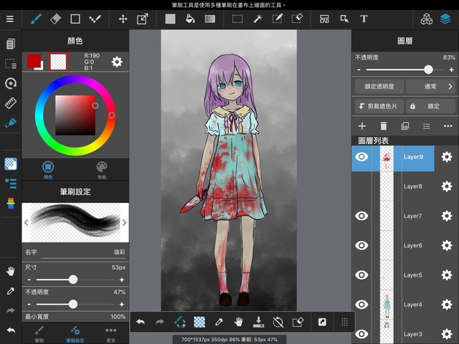
Task: Toggle visibility of Layer7
Action: click(x=362, y=216)
